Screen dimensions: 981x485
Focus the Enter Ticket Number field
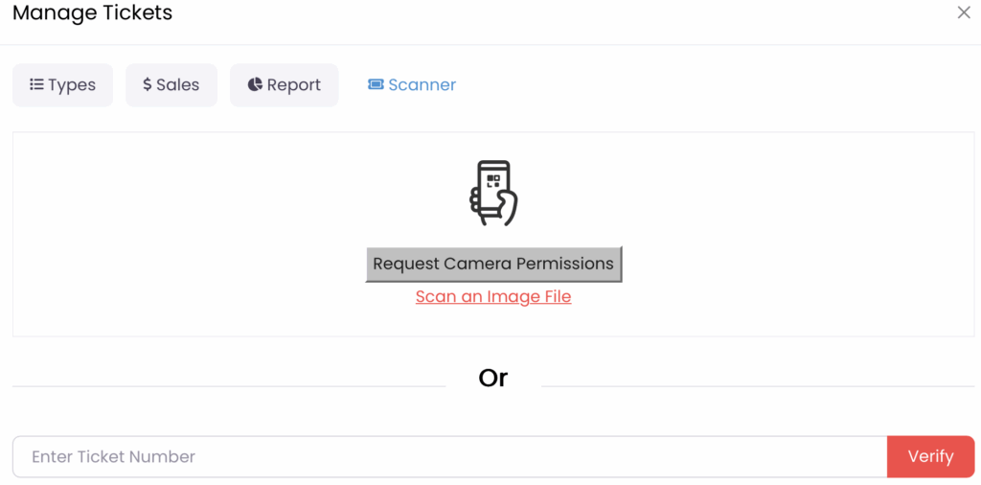(449, 457)
